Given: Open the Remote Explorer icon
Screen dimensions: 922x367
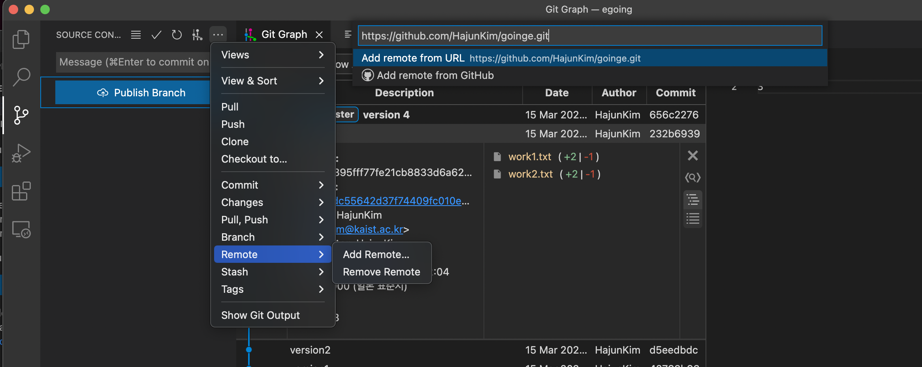Looking at the screenshot, I should 21,229.
